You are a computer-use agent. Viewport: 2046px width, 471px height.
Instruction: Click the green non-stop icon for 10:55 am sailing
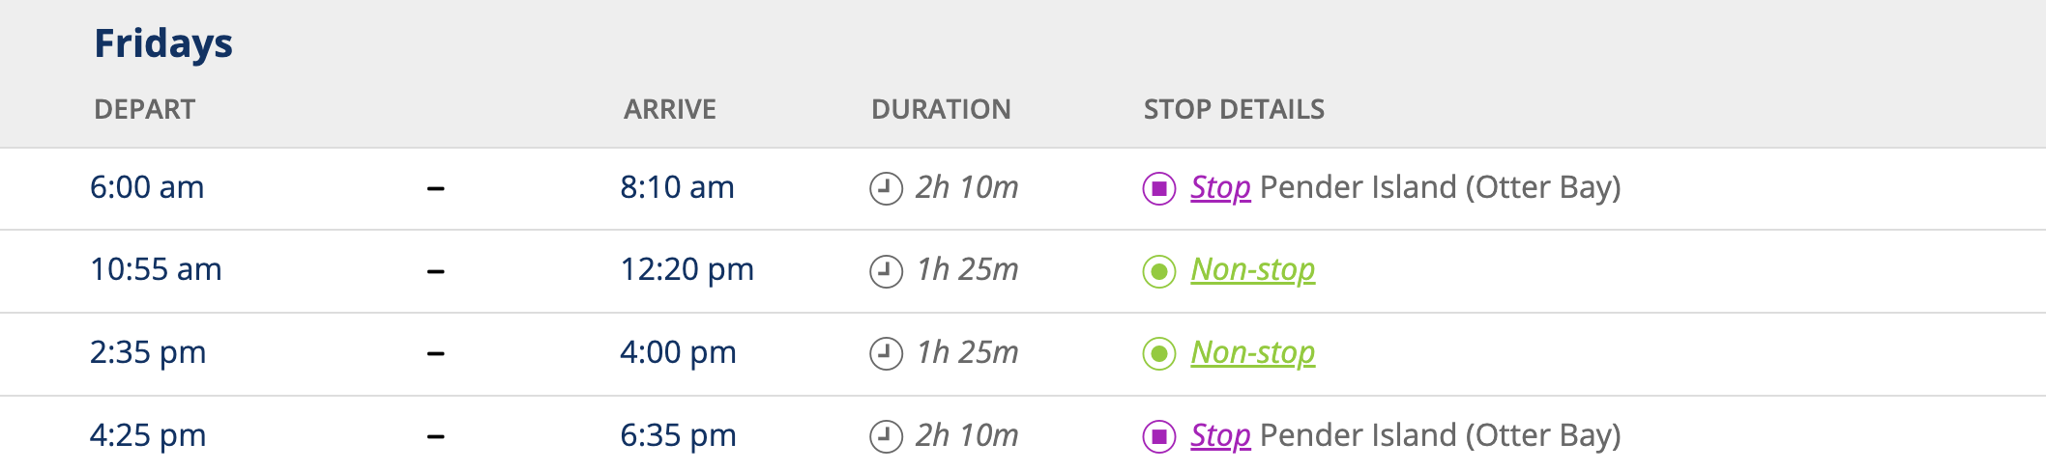point(1158,271)
